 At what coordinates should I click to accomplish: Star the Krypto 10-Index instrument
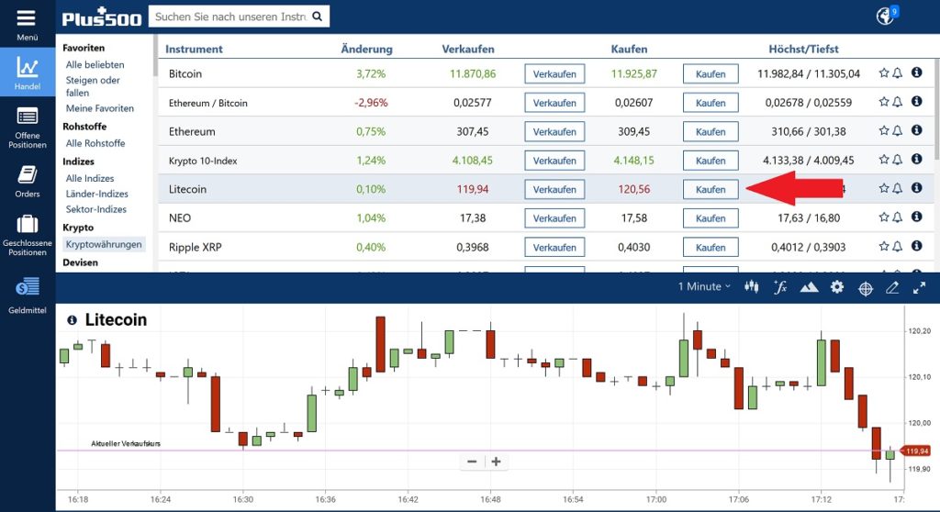click(x=884, y=160)
